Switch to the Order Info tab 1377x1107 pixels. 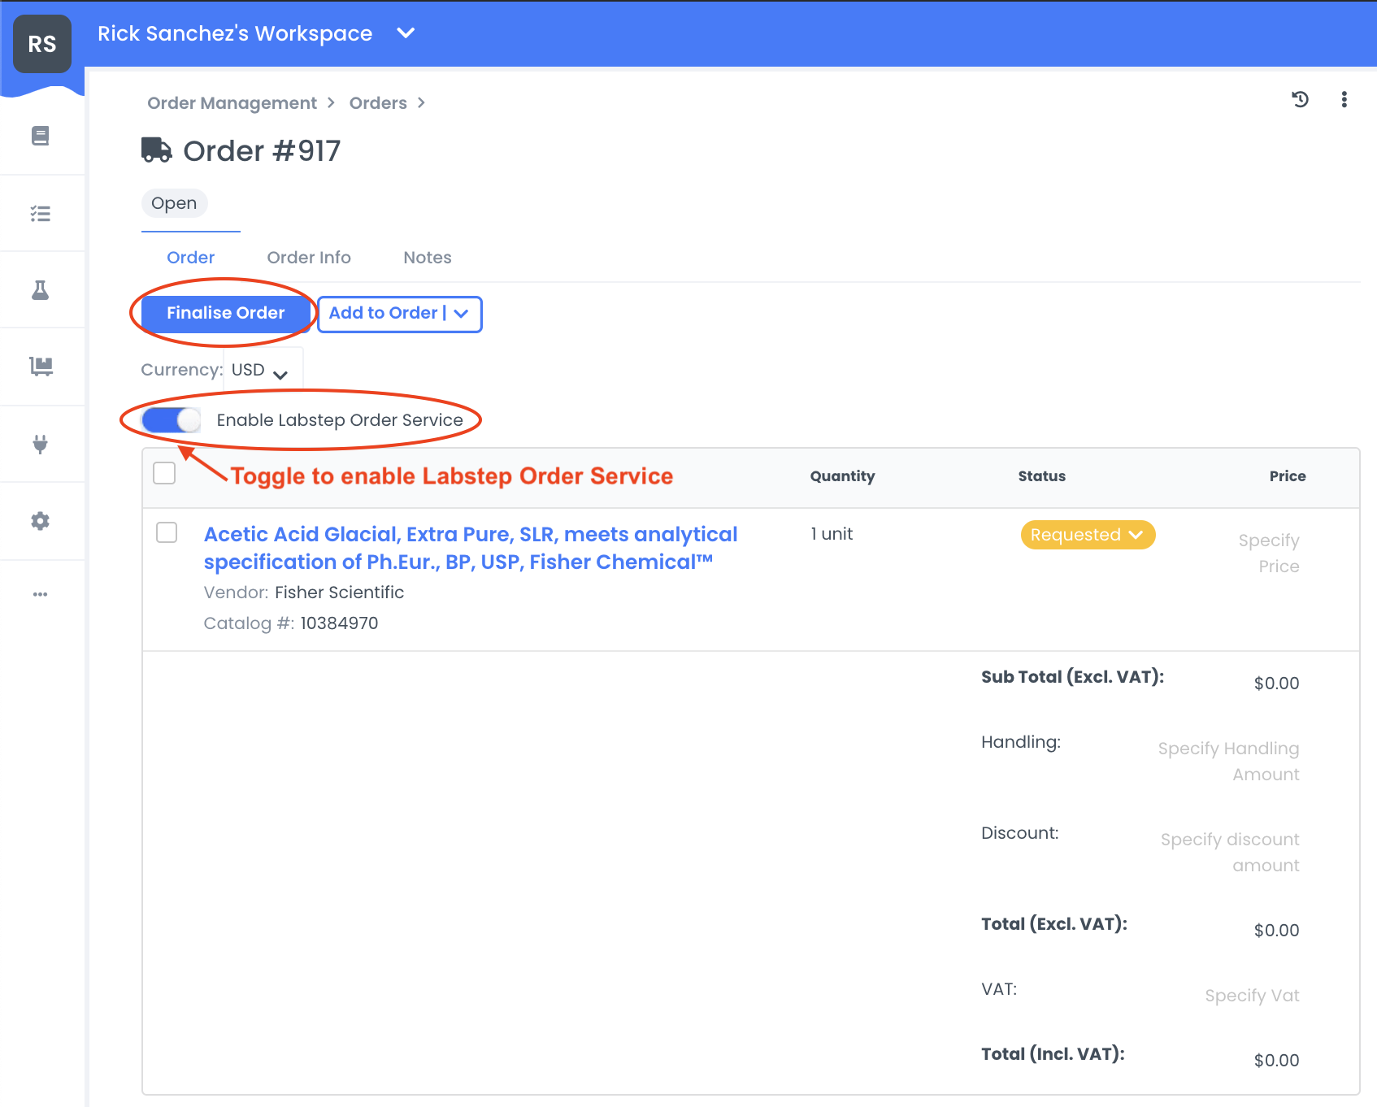point(308,258)
